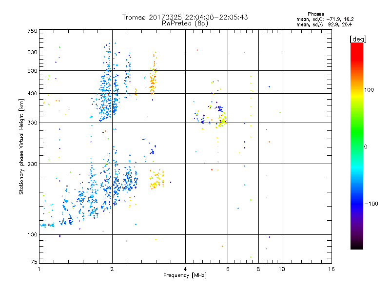Viewport: 390px width, 293px height.
Task: Click the x-axis tick label '4'
Action: [x=185, y=269]
